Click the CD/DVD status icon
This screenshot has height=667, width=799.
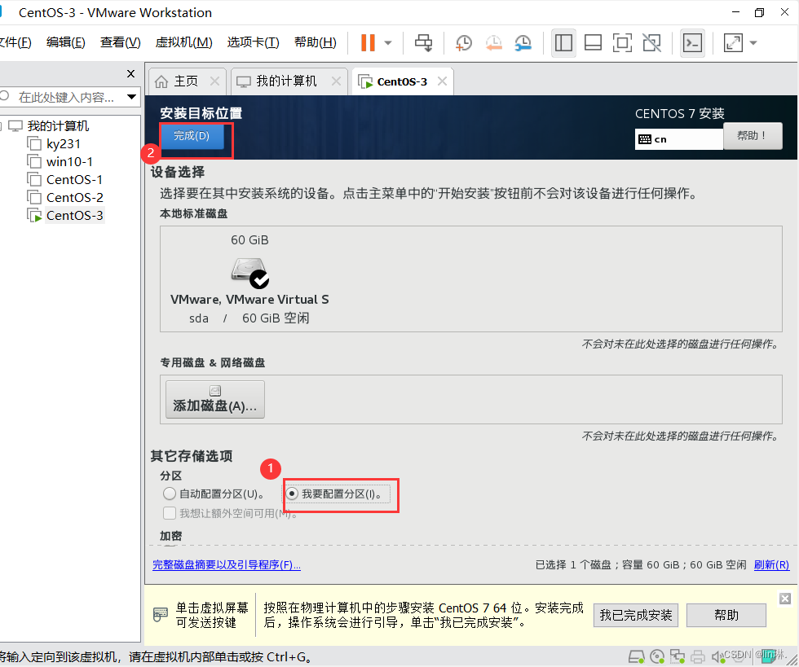[657, 656]
